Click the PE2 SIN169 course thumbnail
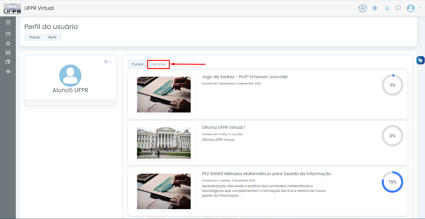Viewport: 425px width, 219px height. (x=164, y=192)
